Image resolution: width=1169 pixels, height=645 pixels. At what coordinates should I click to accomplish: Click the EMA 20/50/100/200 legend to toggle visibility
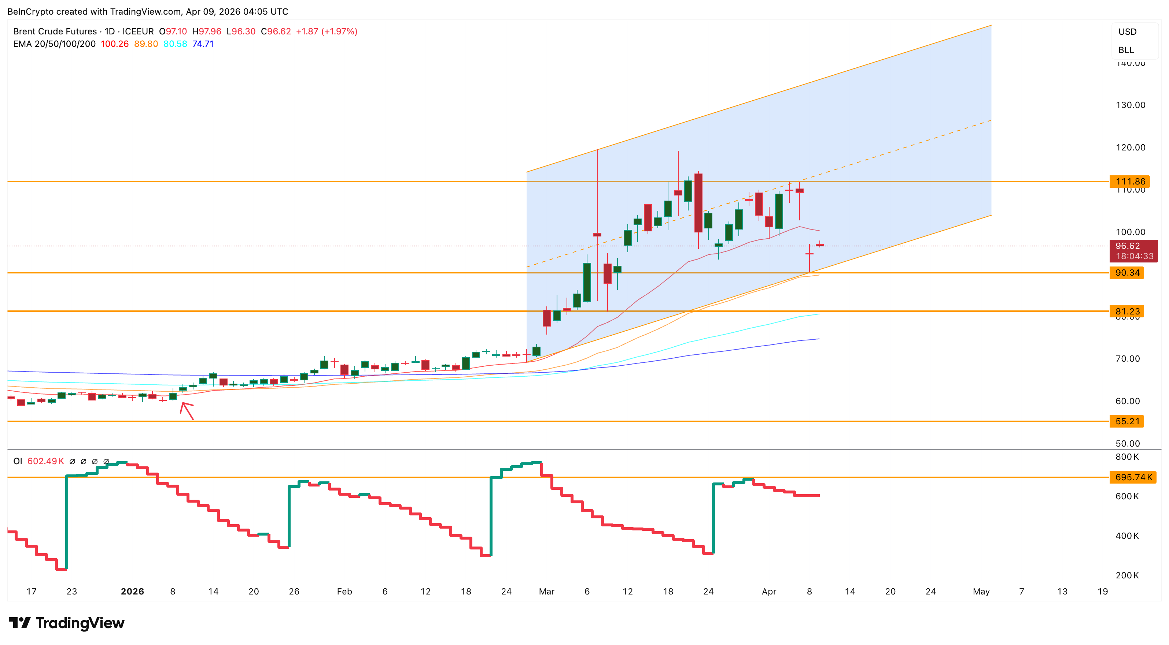[55, 44]
